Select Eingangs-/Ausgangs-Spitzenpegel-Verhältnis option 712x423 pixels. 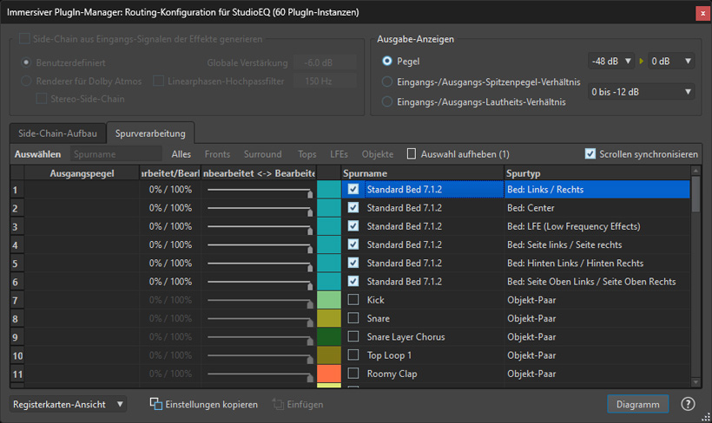pyautogui.click(x=387, y=81)
